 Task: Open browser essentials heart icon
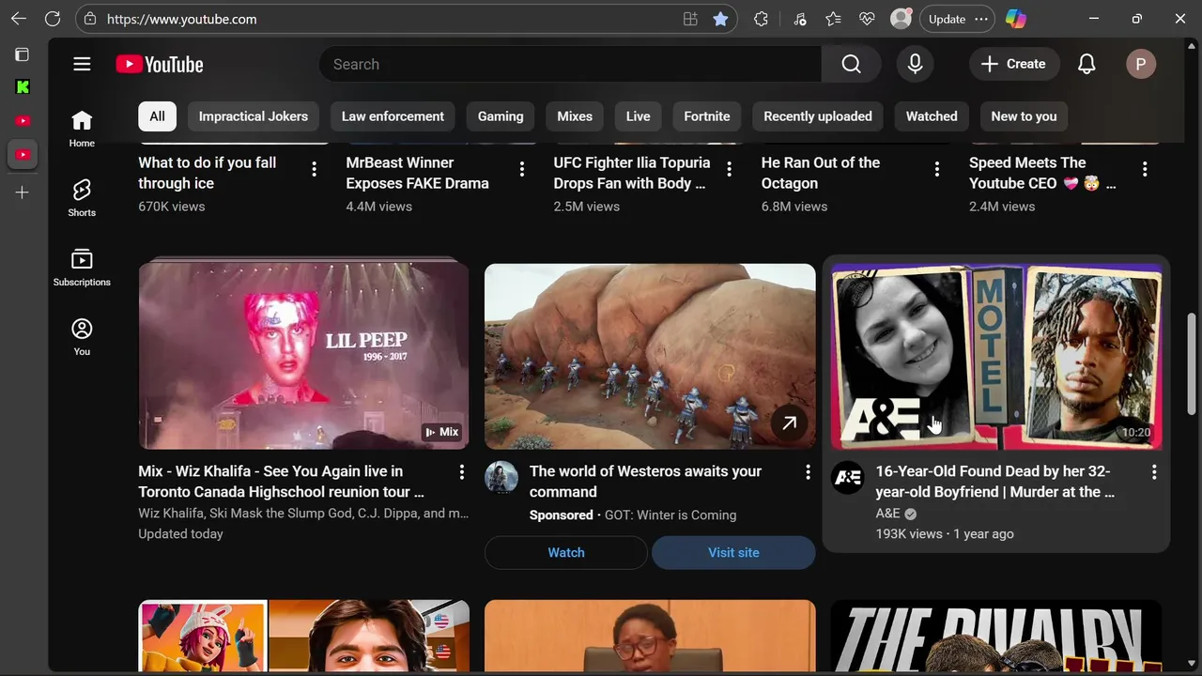(x=867, y=19)
